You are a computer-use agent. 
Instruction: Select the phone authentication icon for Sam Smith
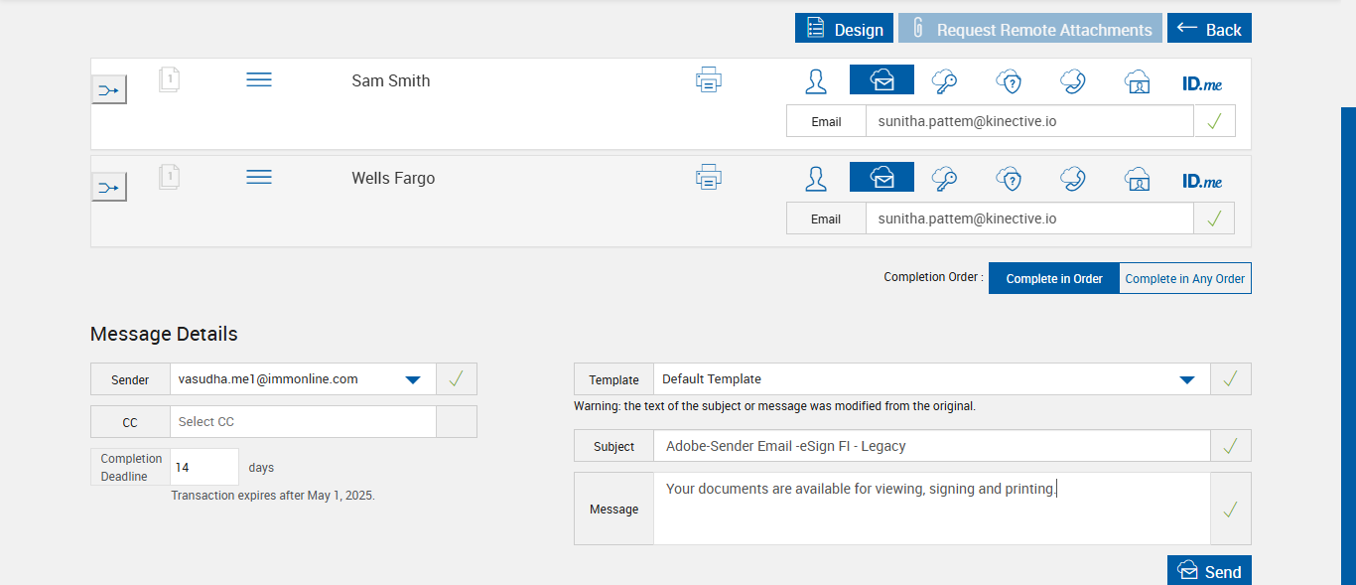[1072, 80]
